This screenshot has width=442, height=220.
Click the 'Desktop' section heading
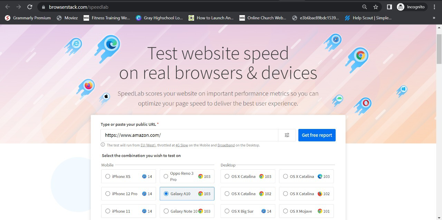[x=228, y=165]
